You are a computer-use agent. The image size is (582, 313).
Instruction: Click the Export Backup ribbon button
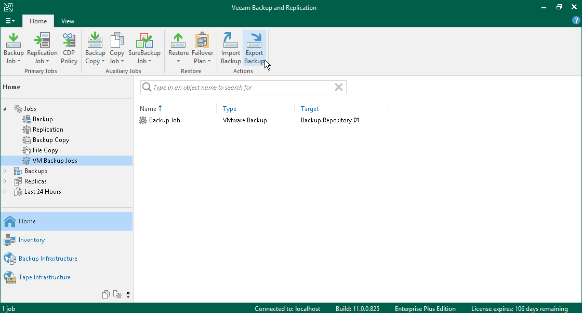254,48
